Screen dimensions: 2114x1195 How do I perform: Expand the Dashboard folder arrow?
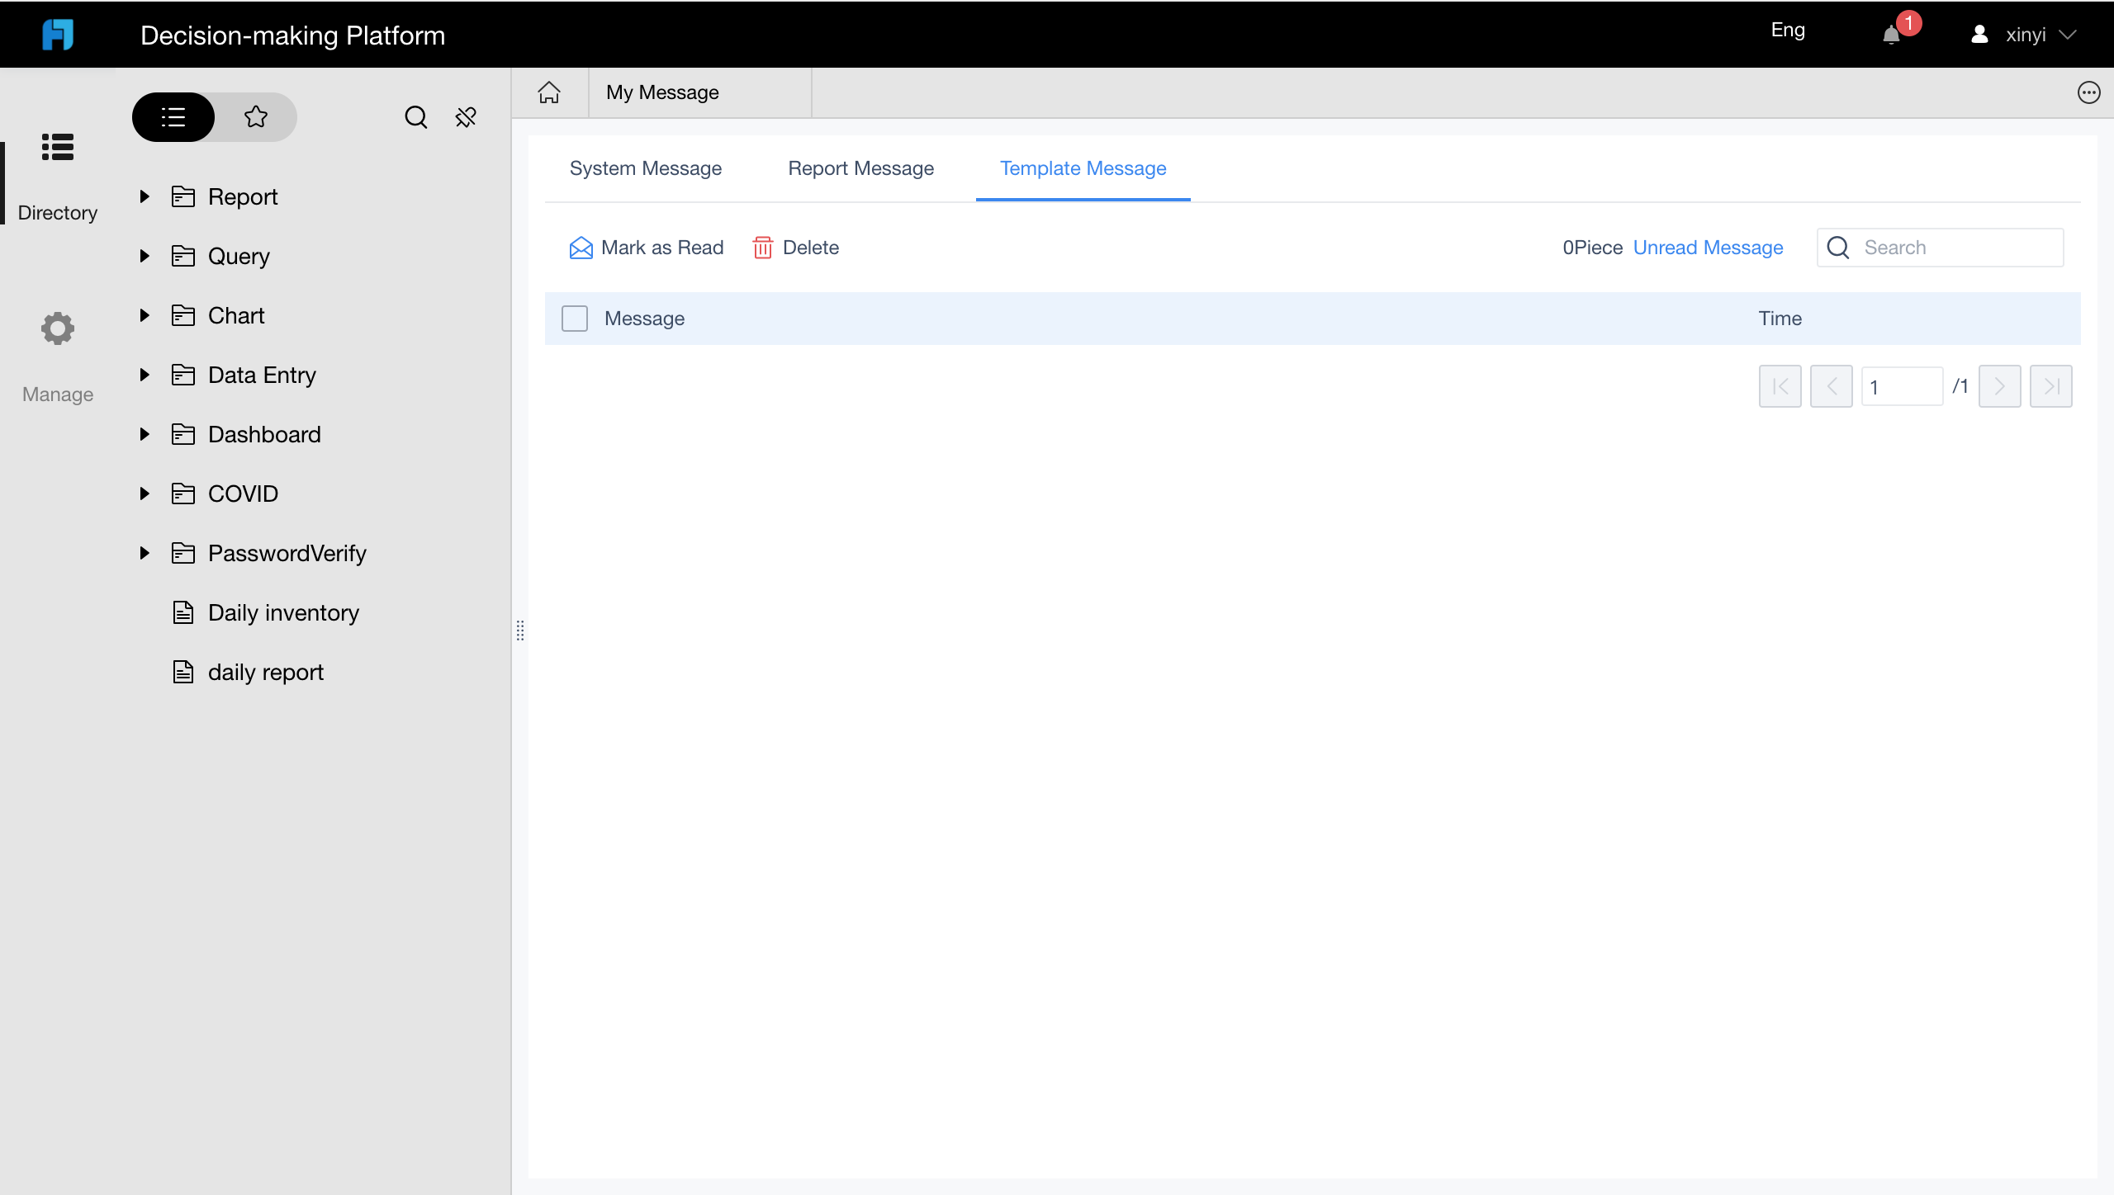[145, 434]
